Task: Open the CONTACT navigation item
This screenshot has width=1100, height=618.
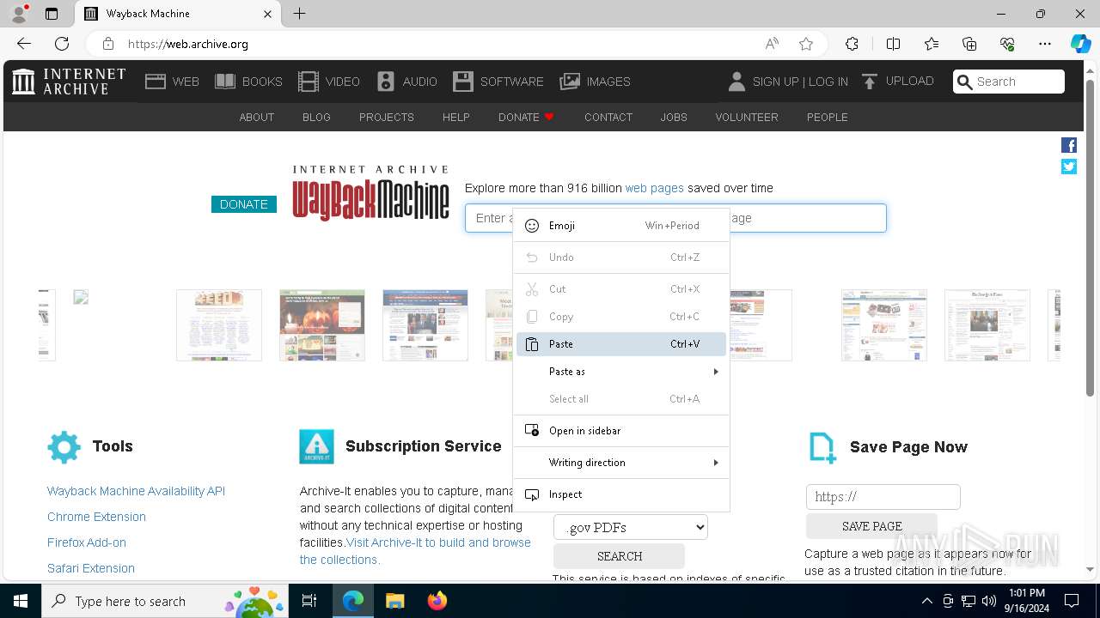Action: point(608,118)
